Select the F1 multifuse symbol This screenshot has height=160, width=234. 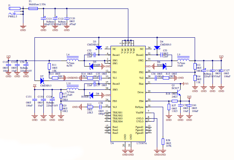pyautogui.click(x=33, y=8)
